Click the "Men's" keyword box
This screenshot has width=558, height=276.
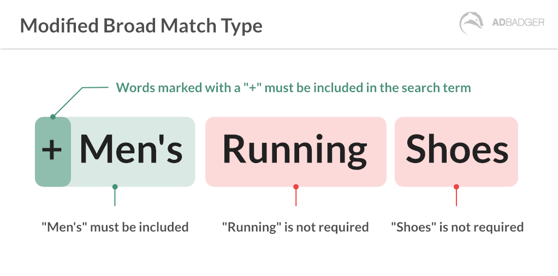tap(132, 151)
